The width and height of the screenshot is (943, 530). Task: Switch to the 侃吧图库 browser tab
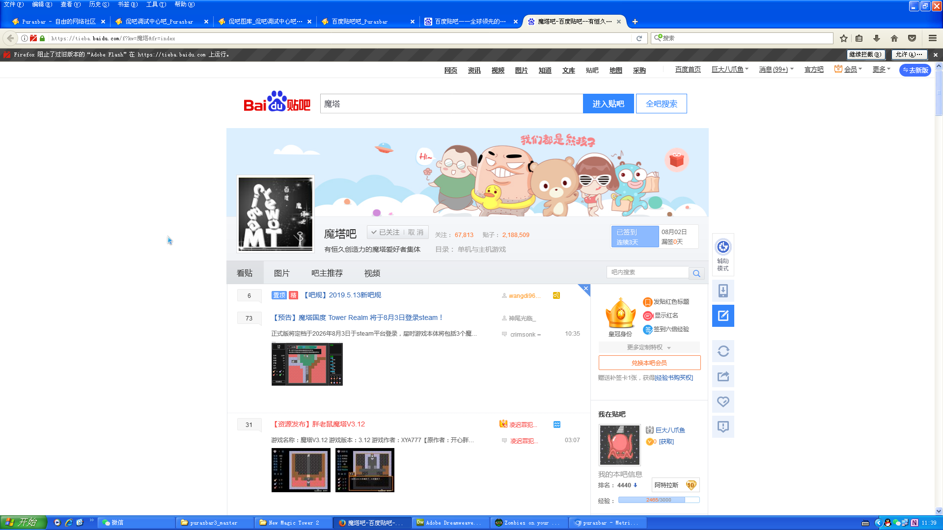click(265, 22)
